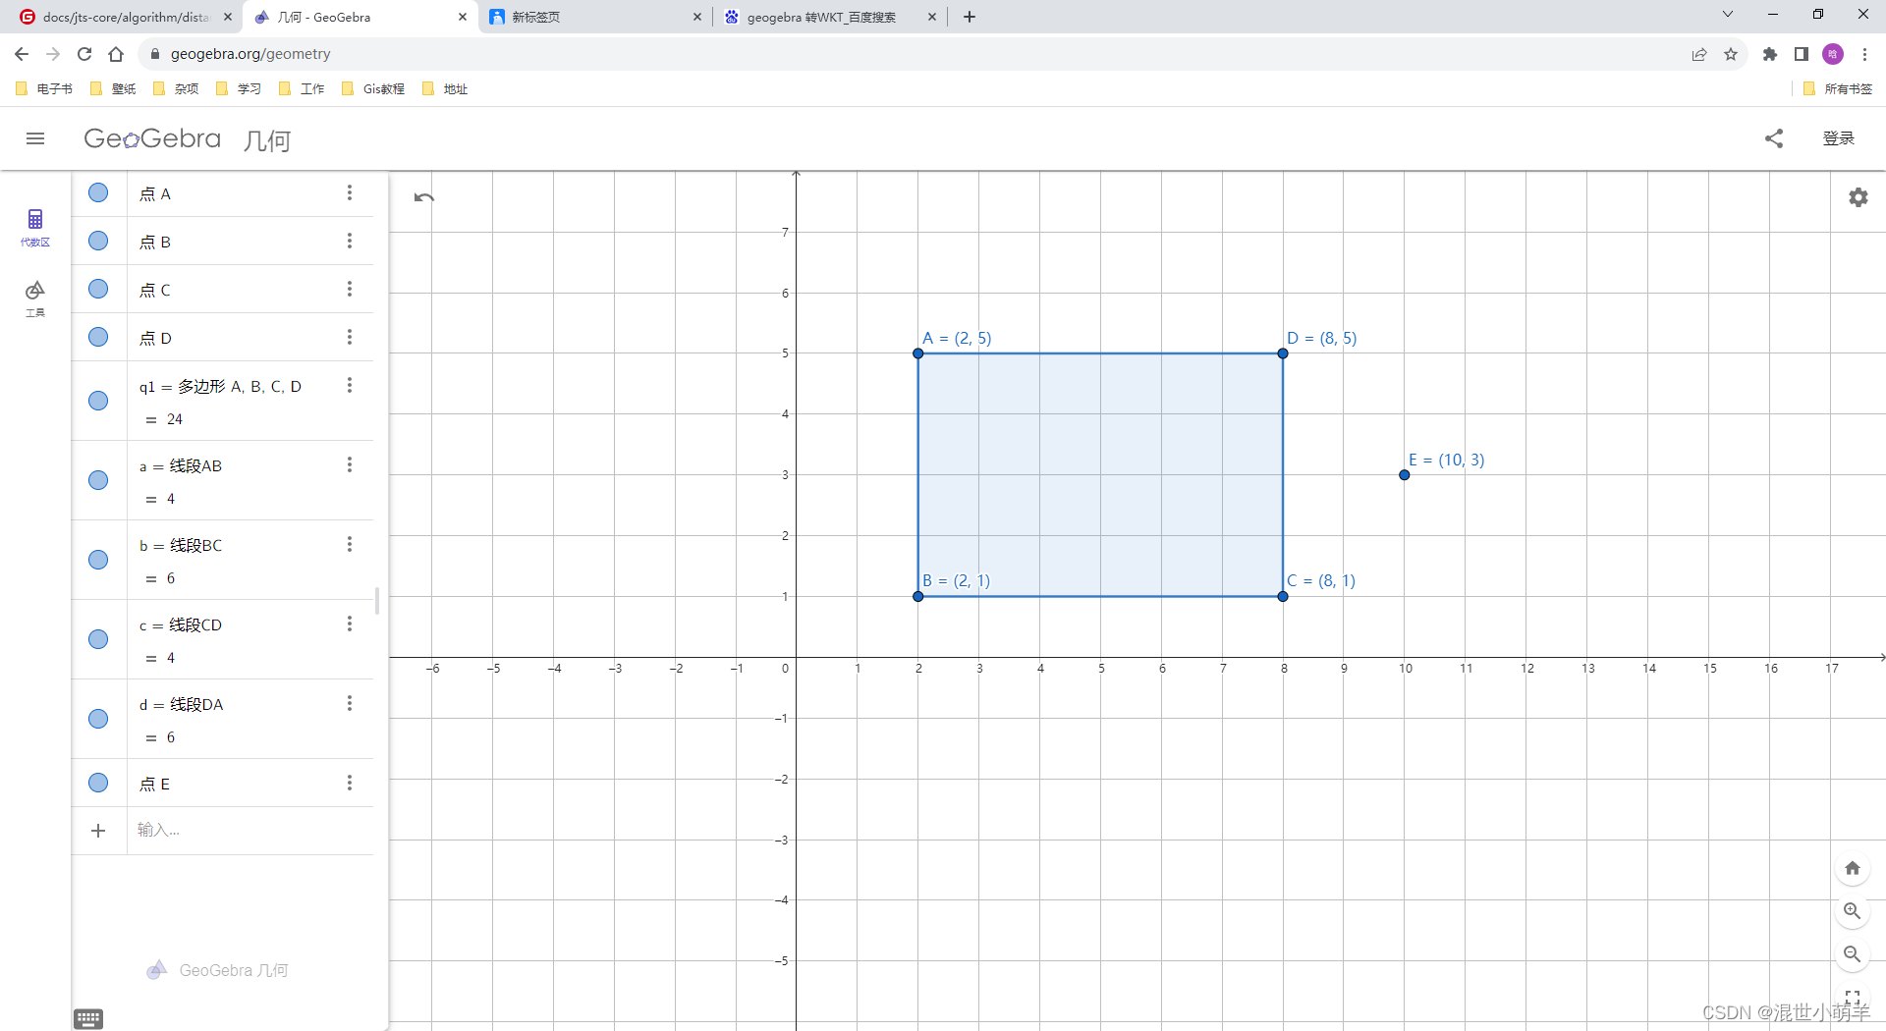The width and height of the screenshot is (1886, 1031).
Task: Click the GeoGebra logo
Action: pyautogui.click(x=152, y=138)
